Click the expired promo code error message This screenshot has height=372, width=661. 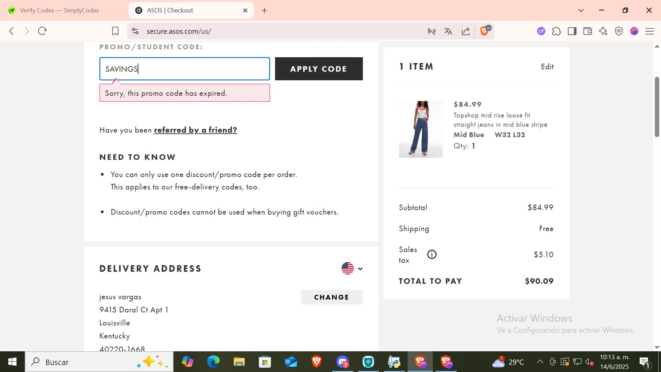[185, 93]
